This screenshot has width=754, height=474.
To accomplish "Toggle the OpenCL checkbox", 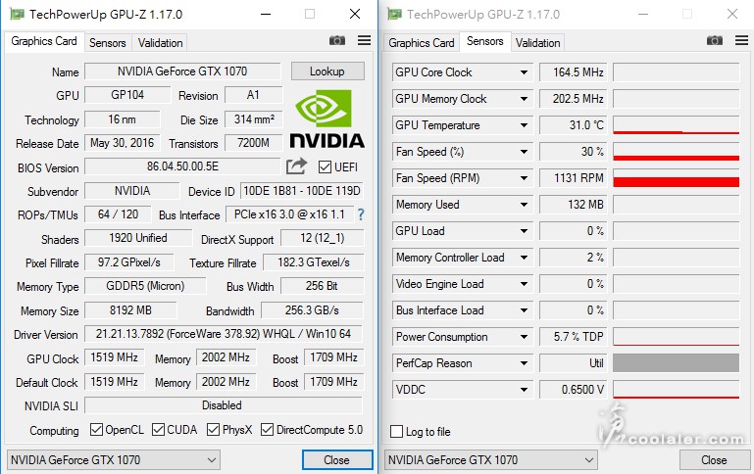I will pyautogui.click(x=96, y=429).
